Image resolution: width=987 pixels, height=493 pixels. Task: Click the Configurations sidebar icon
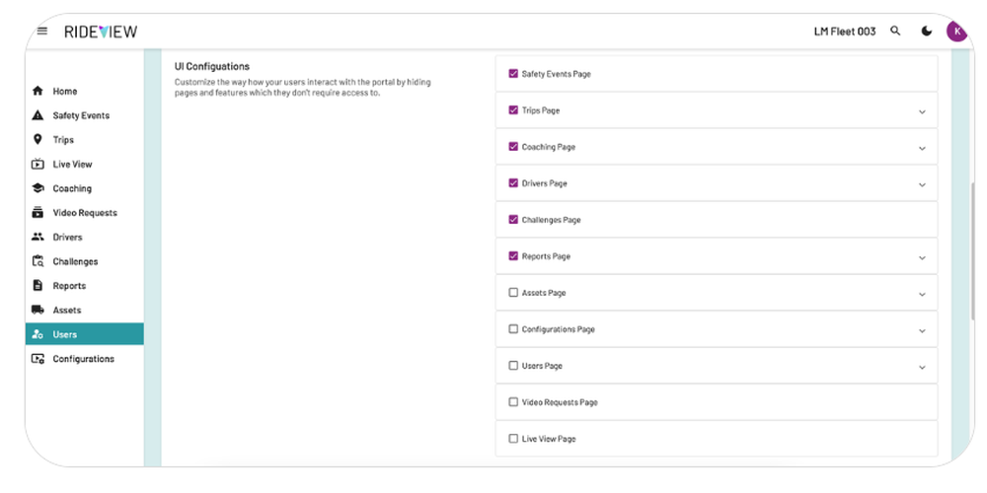pyautogui.click(x=38, y=359)
